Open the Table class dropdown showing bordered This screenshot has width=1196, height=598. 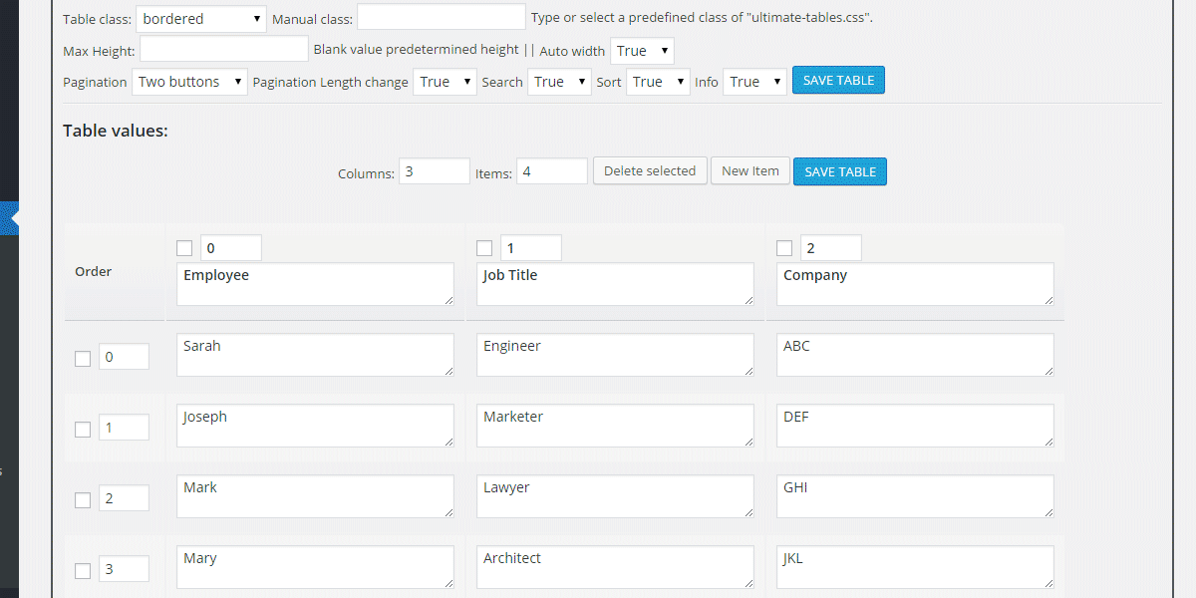[x=200, y=17]
